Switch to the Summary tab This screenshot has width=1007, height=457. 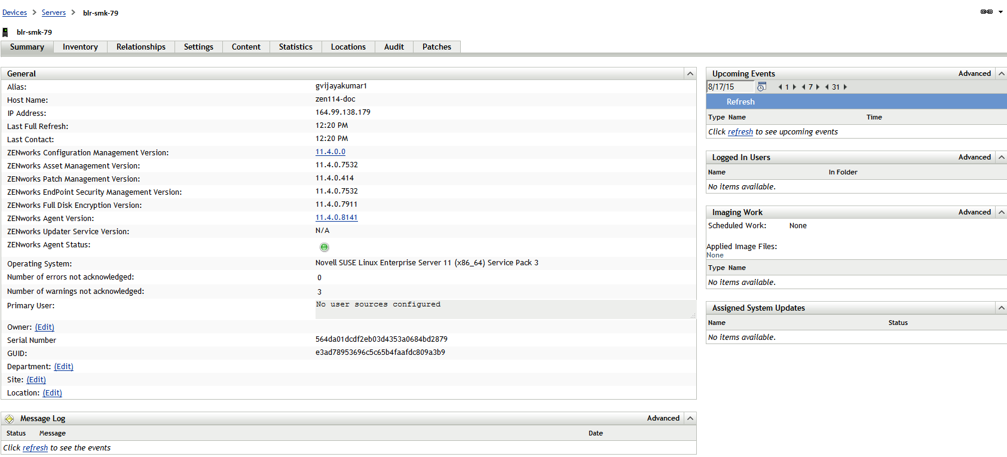point(27,47)
